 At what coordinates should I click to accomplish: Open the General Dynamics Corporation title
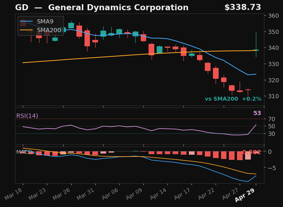pos(119,7)
